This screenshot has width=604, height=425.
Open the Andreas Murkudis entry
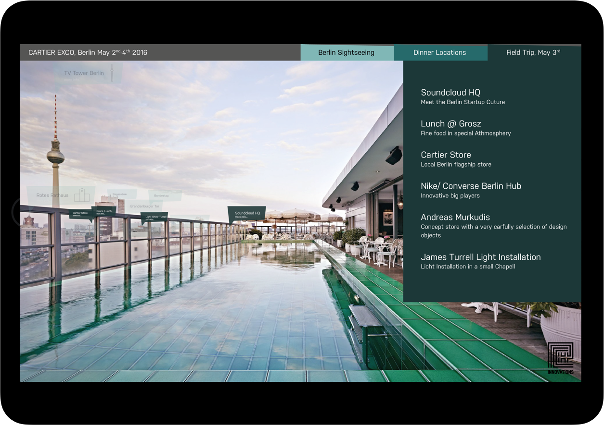coord(493,226)
